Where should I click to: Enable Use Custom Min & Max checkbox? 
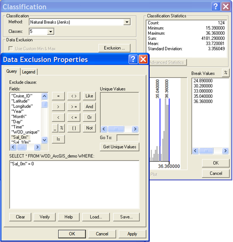(x=11, y=48)
